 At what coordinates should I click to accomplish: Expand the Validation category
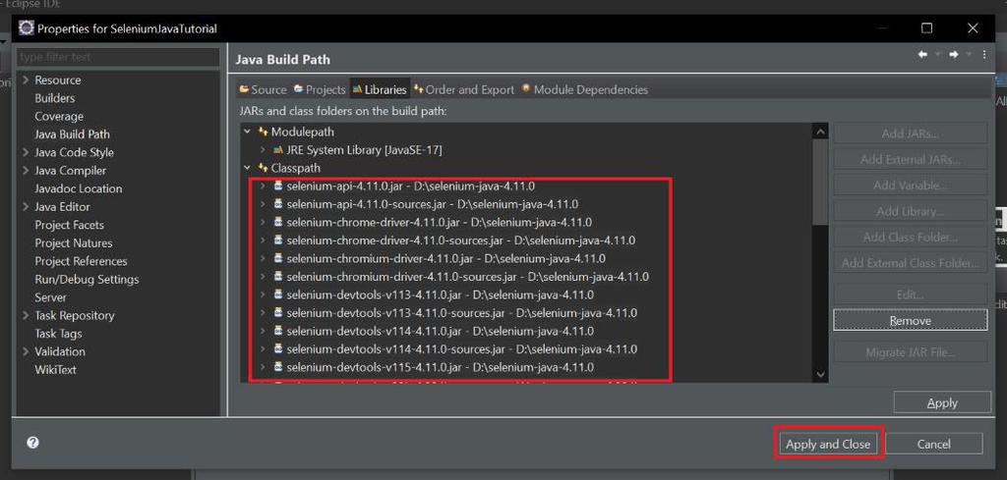pos(25,351)
